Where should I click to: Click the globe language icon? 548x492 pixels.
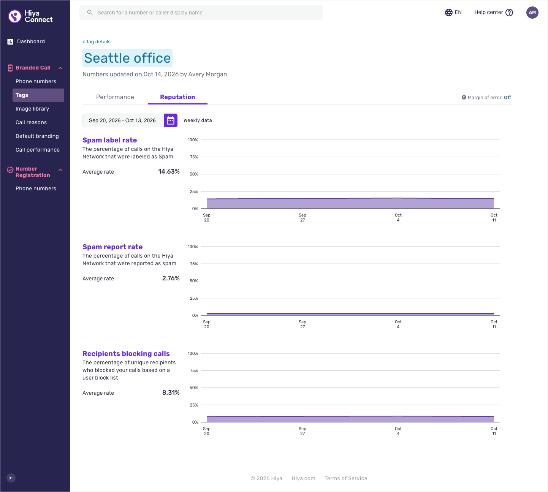(x=449, y=13)
